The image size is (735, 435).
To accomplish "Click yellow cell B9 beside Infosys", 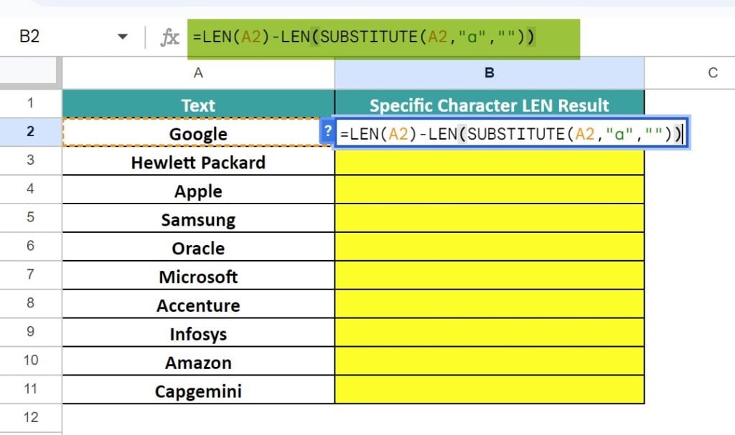I will tap(490, 333).
